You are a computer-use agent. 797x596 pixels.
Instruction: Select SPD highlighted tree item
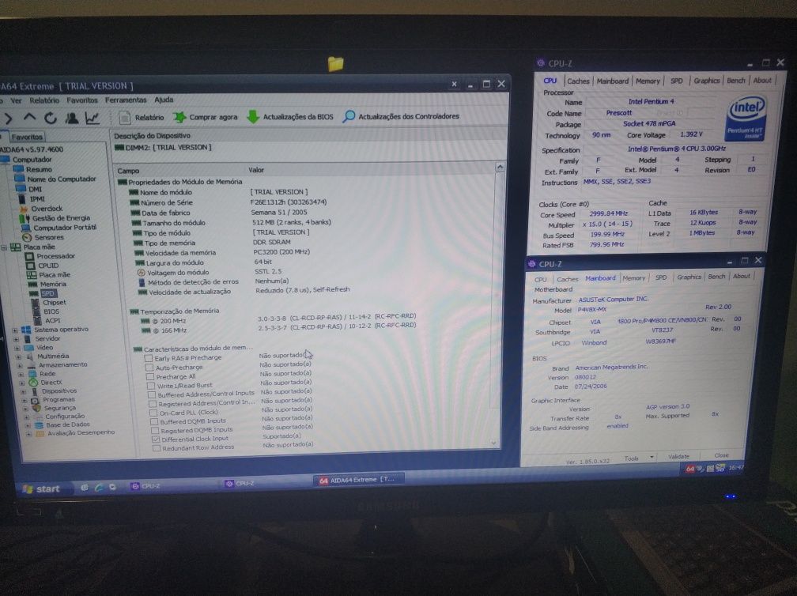[43, 293]
